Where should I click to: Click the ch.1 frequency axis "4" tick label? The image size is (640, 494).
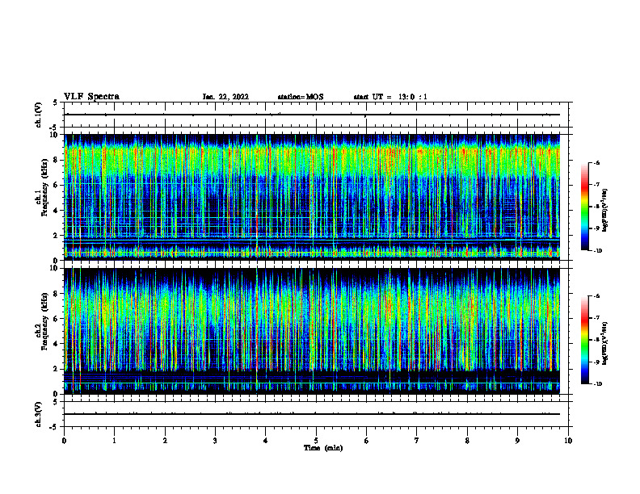click(x=56, y=211)
